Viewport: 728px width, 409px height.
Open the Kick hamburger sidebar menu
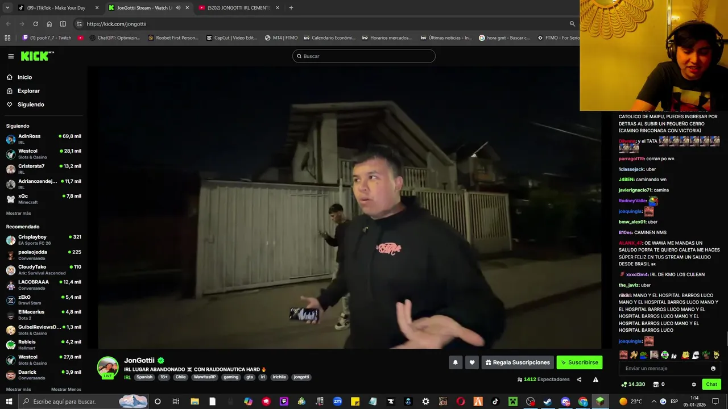(11, 56)
